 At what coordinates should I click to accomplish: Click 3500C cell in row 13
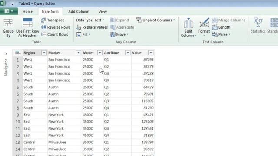(x=93, y=143)
